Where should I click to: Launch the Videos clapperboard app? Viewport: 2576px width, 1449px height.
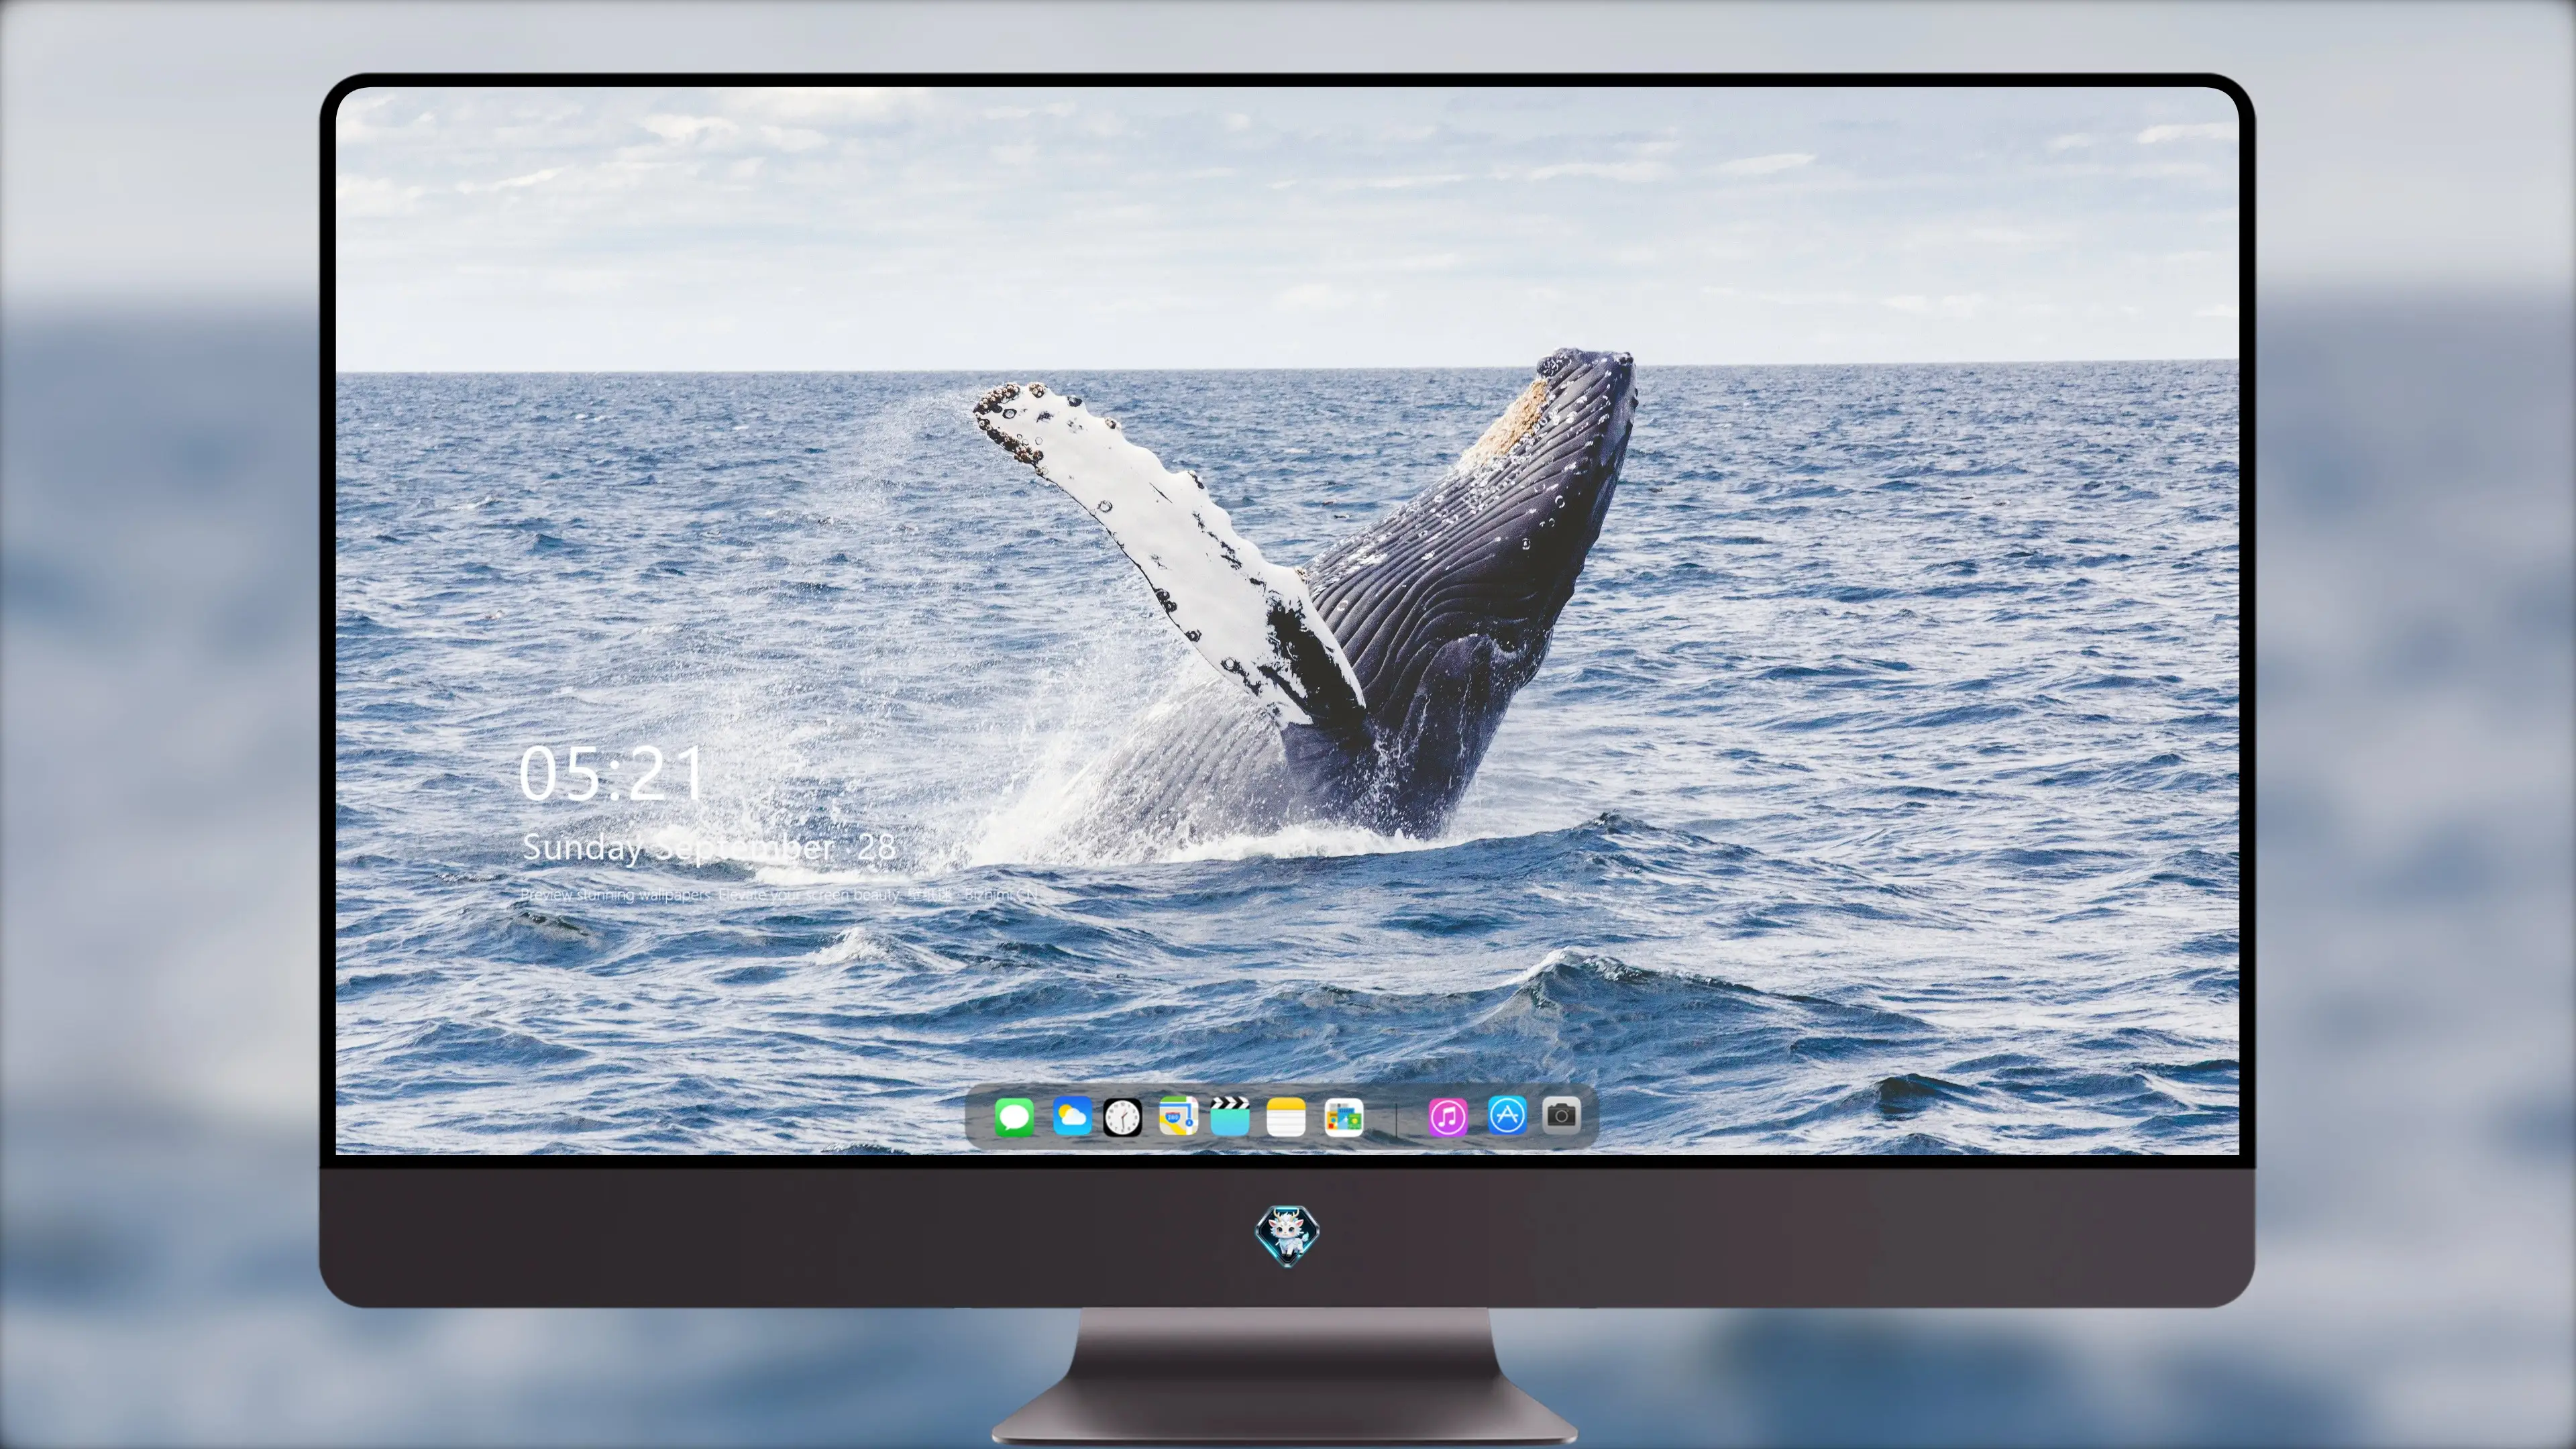coord(1230,1116)
